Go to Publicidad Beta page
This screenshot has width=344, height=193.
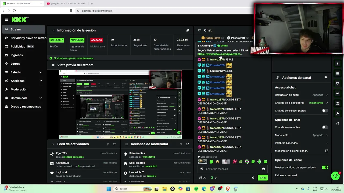click(24, 46)
